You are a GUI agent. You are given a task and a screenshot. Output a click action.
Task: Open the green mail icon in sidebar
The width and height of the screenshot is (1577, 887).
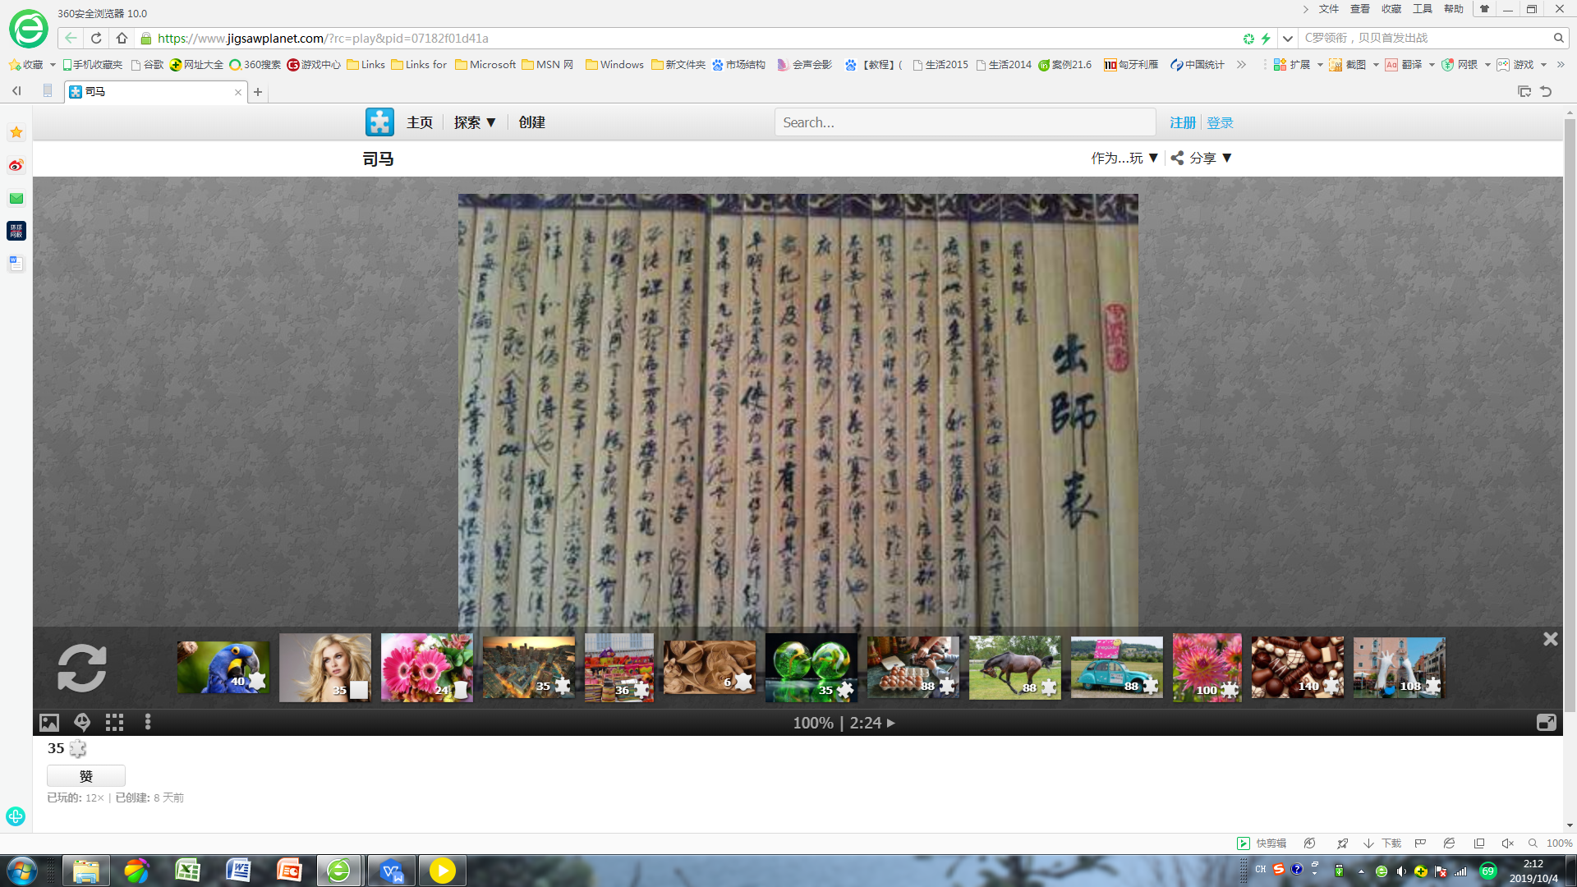click(16, 198)
